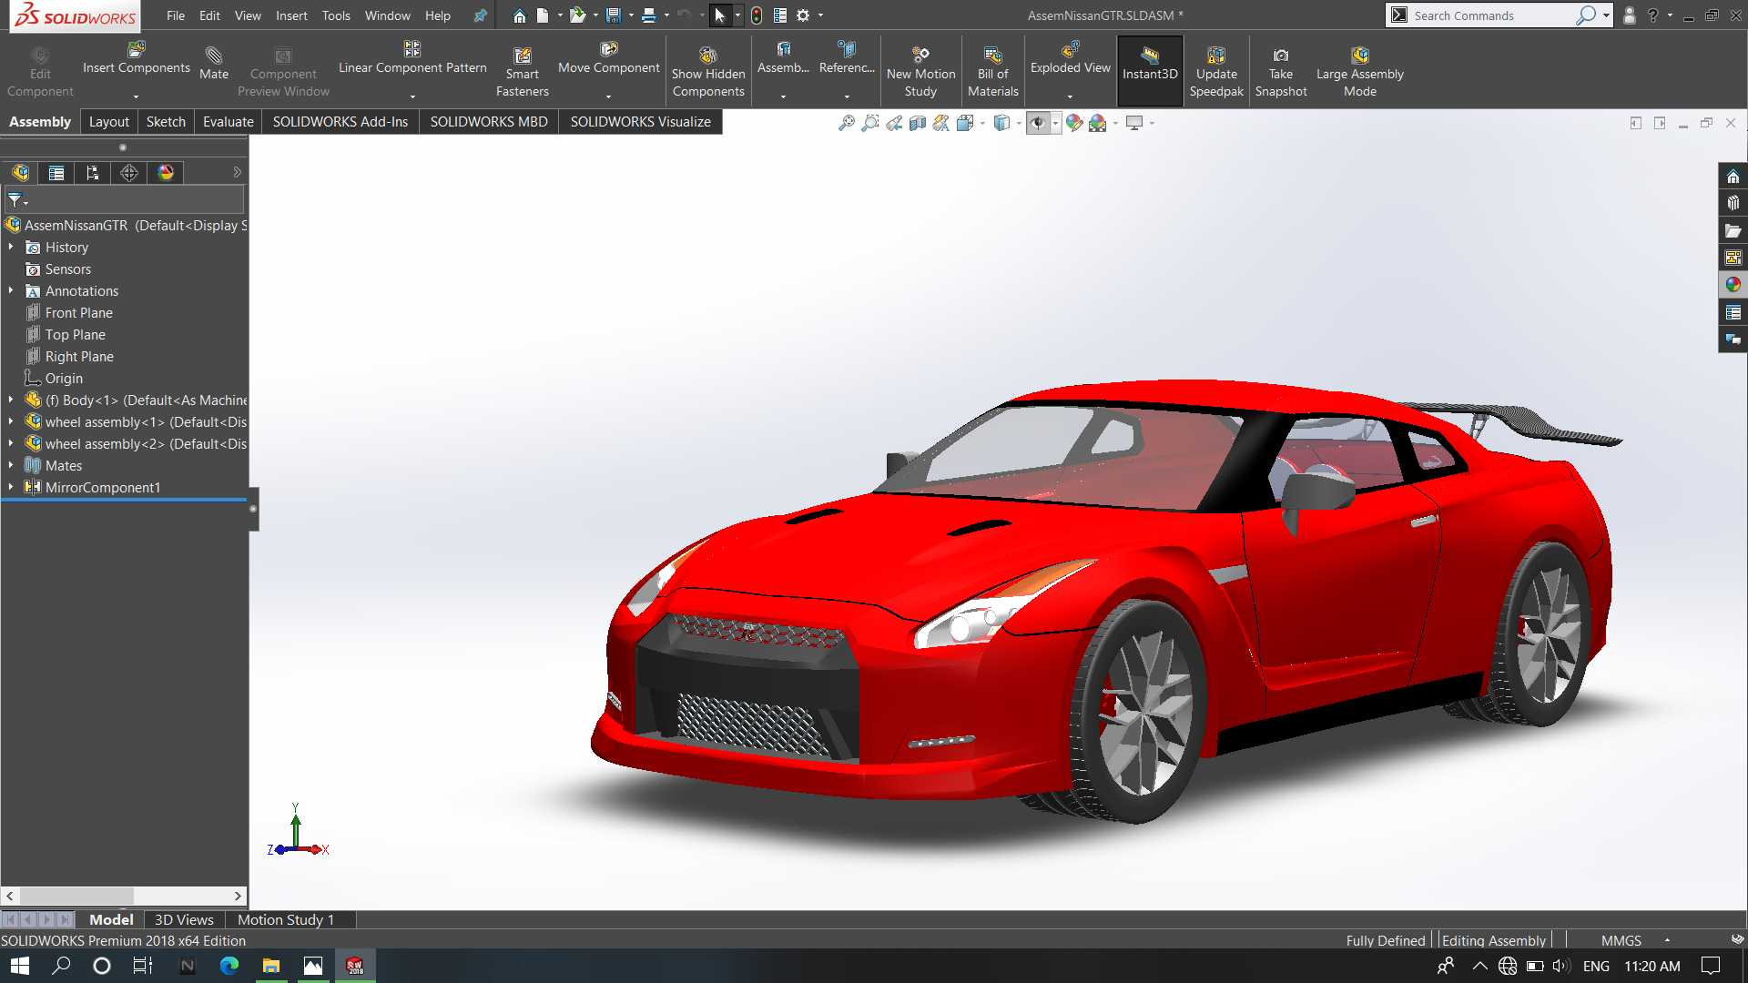Open Appearances task pane color tab
Screen dimensions: 1748x983
pos(1733,285)
